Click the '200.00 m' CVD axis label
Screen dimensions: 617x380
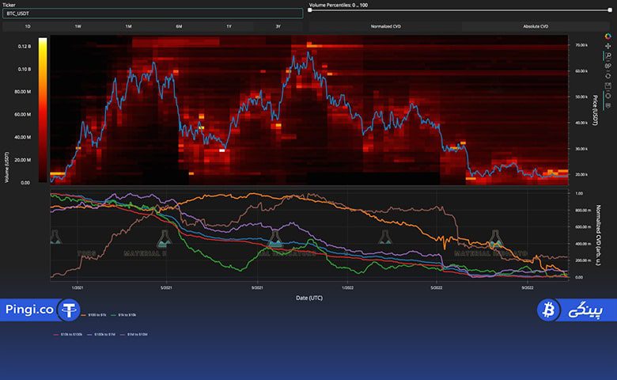tap(583, 260)
